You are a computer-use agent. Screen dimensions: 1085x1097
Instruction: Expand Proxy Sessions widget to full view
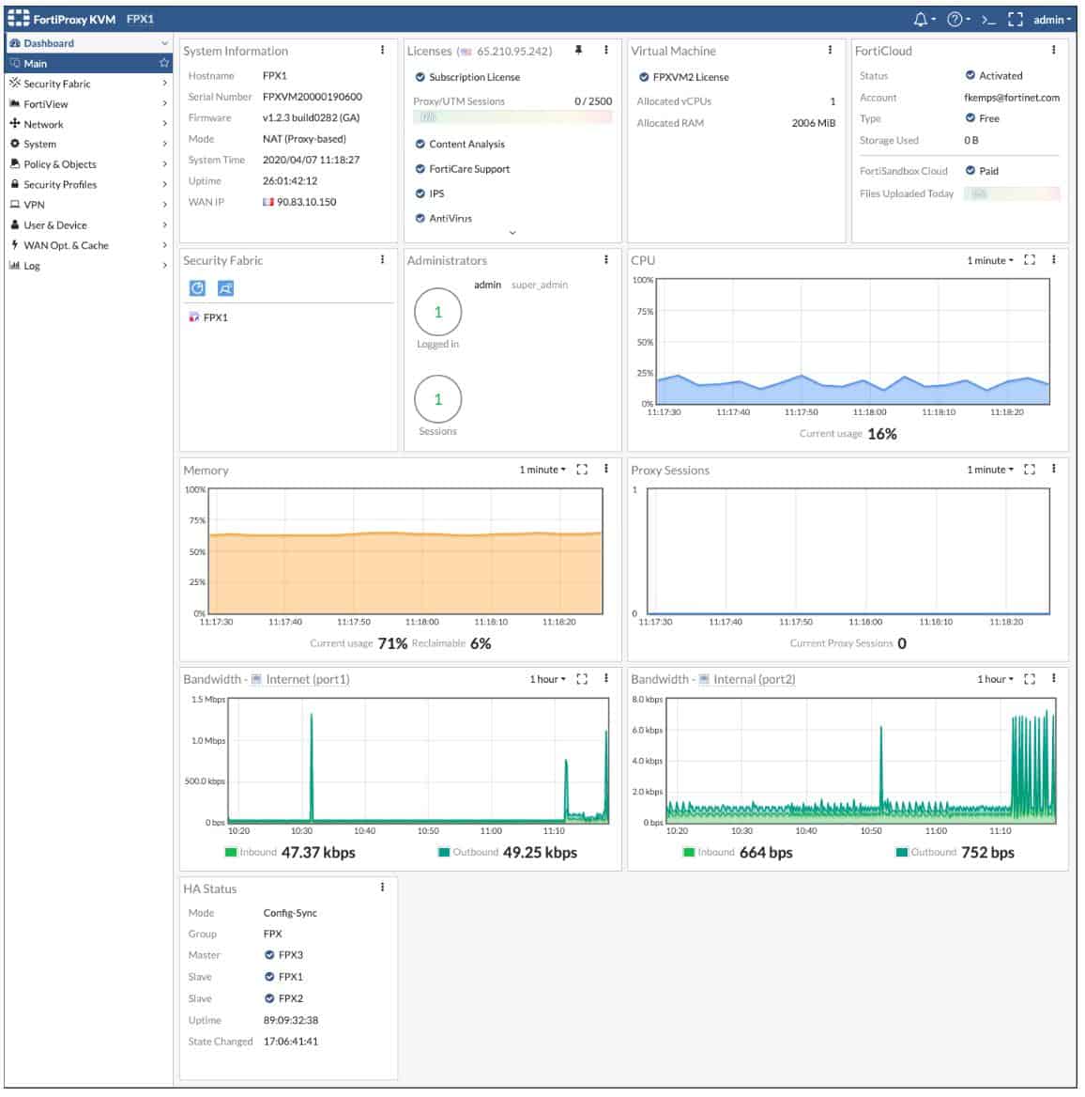(x=1030, y=470)
